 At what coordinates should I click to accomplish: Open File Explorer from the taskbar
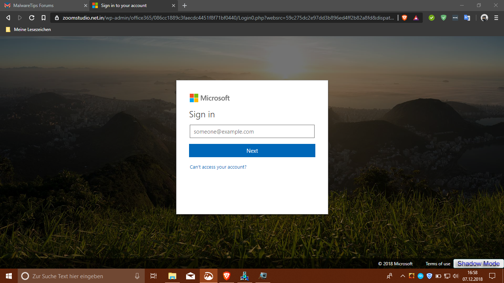[x=172, y=276]
